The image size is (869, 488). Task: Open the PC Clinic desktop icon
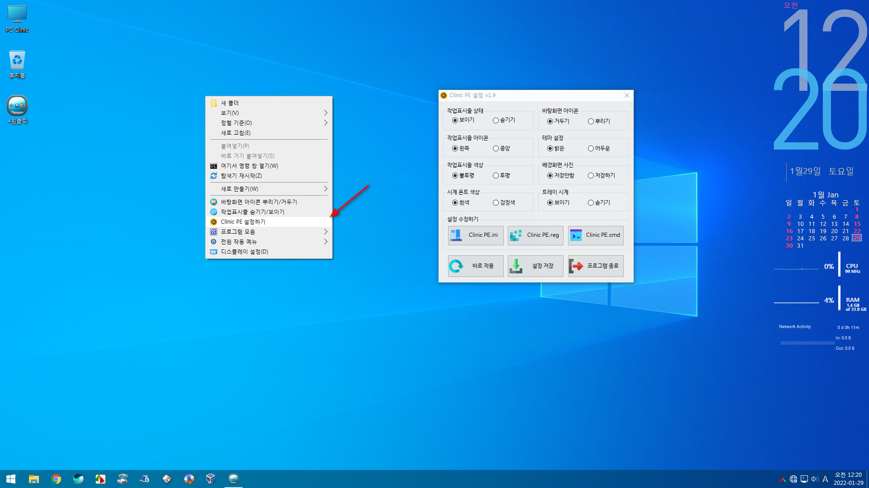pyautogui.click(x=17, y=19)
